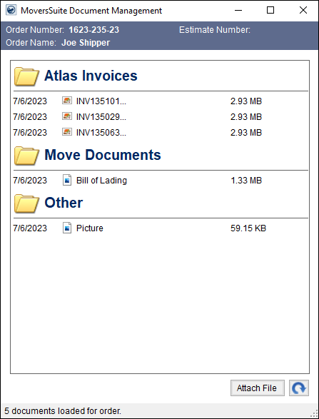Refresh documents with the blue arrow icon

(x=299, y=388)
